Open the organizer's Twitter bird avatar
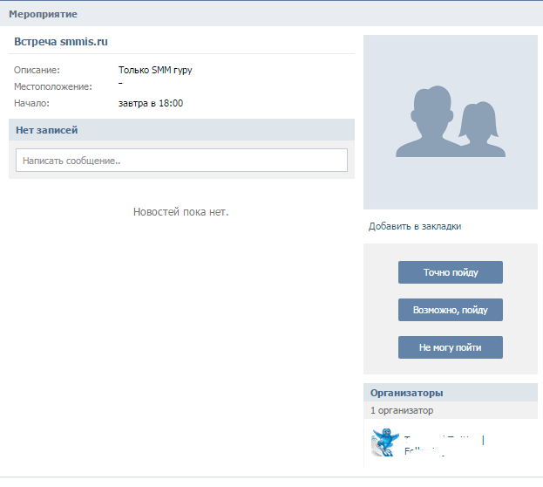This screenshot has height=487, width=543. pos(384,442)
